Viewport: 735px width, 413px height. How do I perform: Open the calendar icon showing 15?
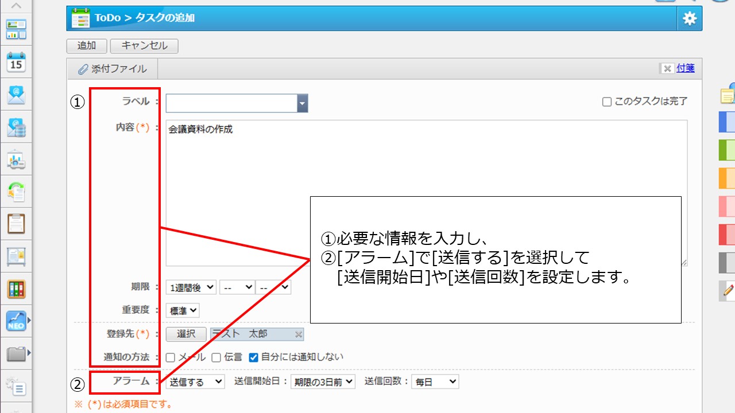[16, 62]
